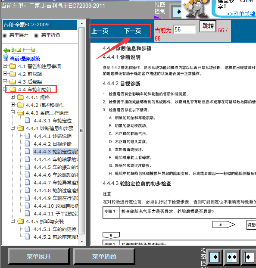Click the green back arrow icon

tap(6, 50)
